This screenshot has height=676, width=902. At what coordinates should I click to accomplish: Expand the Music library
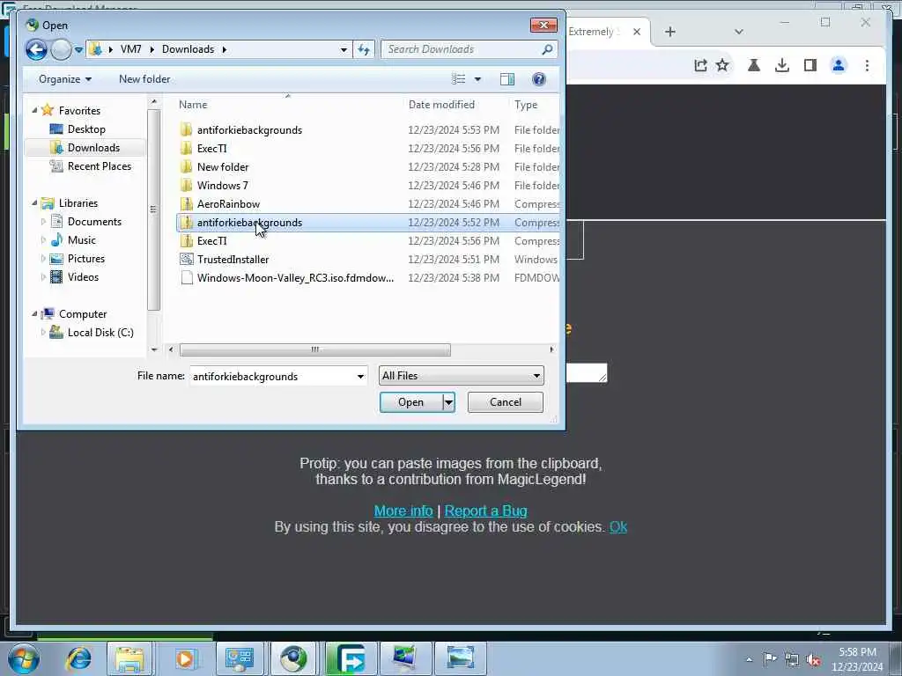(x=43, y=239)
